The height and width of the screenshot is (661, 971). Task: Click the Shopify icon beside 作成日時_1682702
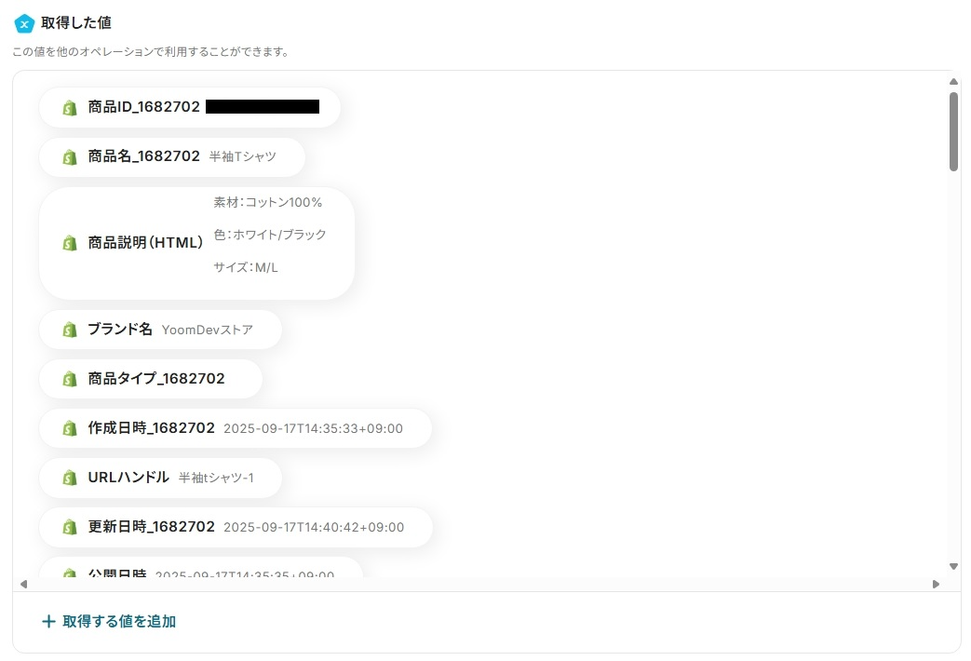tap(69, 428)
